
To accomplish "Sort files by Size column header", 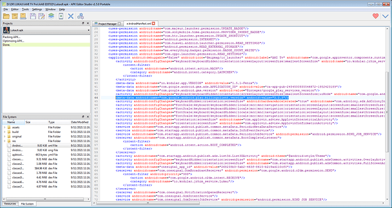I will click(x=36, y=122).
